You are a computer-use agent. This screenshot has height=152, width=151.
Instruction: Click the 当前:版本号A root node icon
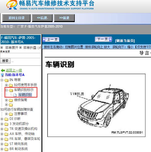coord(2,75)
